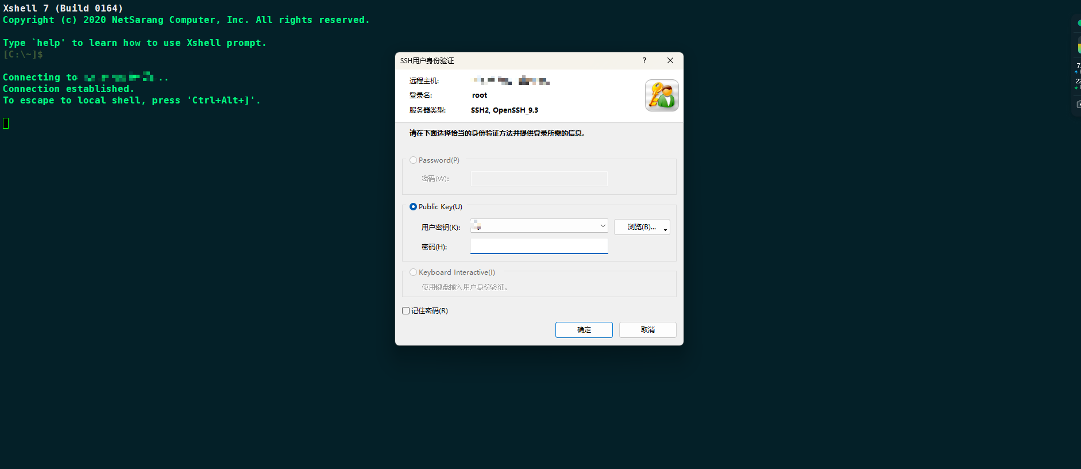1081x469 pixels.
Task: Click the 浏览(B)... browse button text
Action: (640, 227)
